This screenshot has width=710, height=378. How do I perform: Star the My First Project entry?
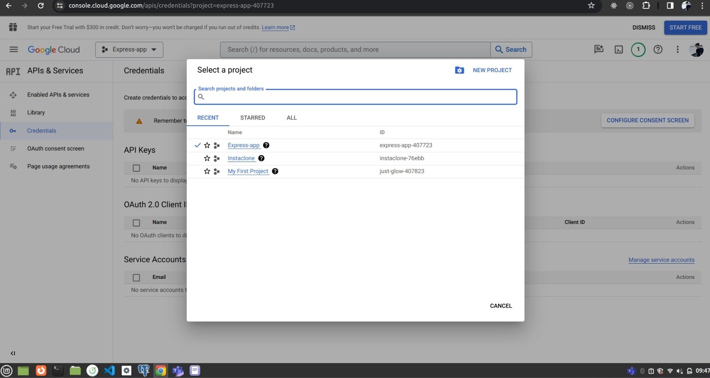pyautogui.click(x=207, y=171)
